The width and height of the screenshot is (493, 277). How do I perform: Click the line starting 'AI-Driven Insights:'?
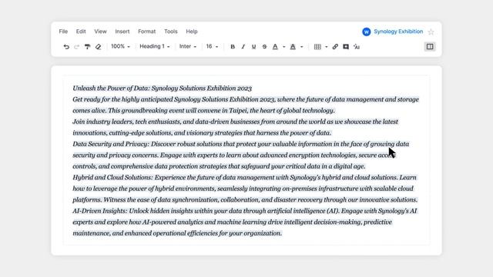click(x=245, y=211)
